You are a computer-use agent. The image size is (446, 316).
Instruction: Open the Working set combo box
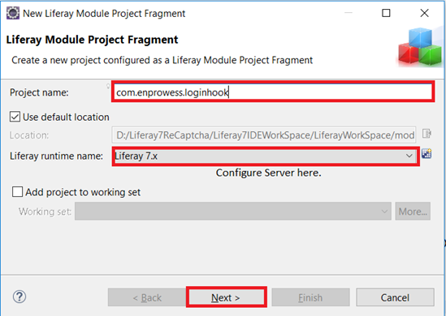pos(233,211)
